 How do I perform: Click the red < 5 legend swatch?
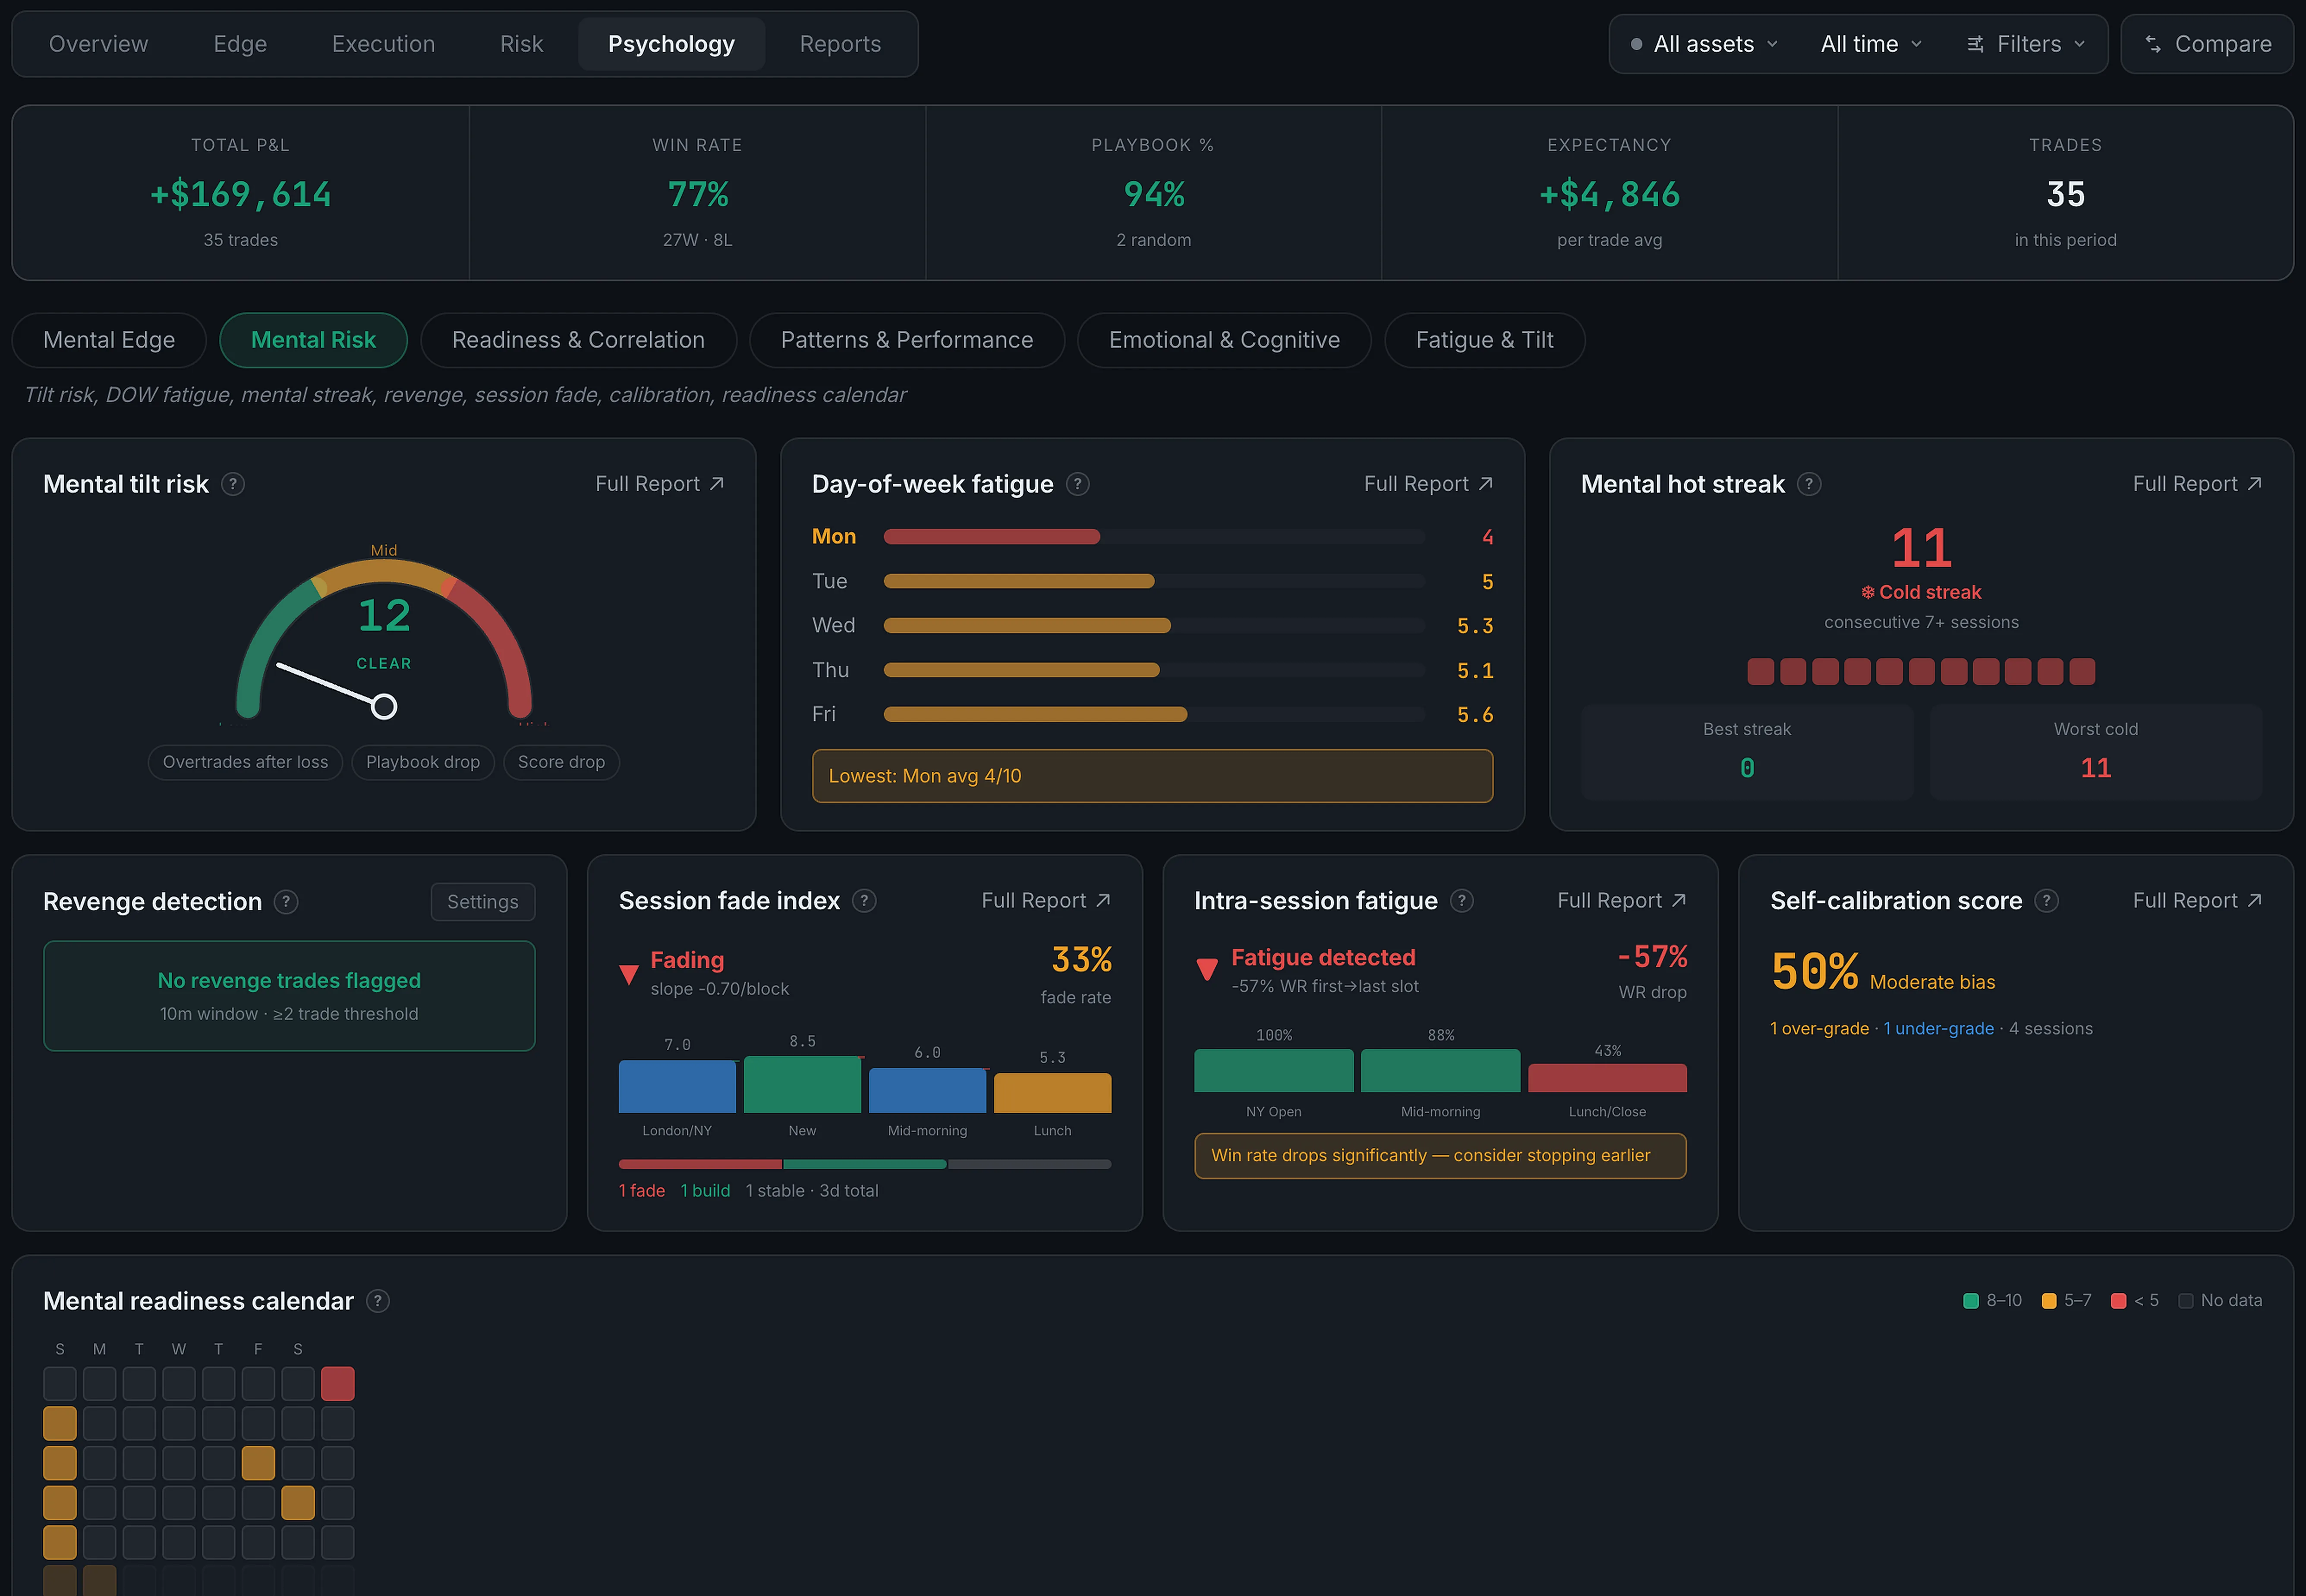pyautogui.click(x=2118, y=1301)
